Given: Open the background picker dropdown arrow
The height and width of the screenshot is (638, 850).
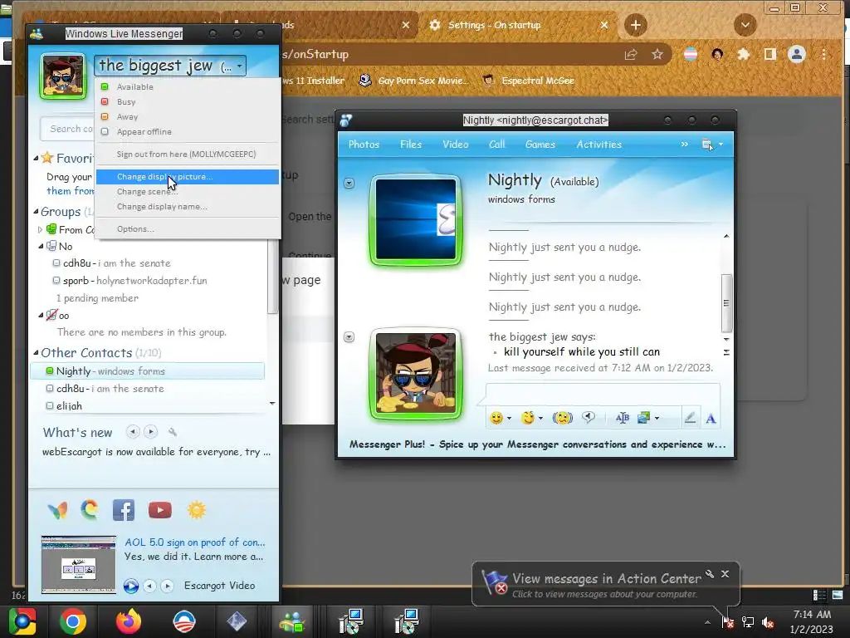Looking at the screenshot, I should tap(657, 419).
